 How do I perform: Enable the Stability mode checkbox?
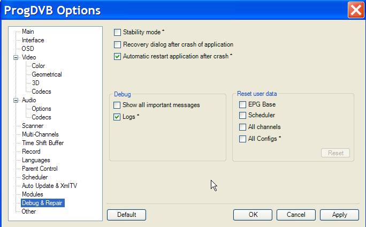tap(117, 32)
